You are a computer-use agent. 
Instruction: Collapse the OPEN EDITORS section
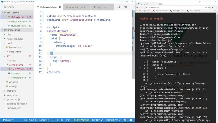point(17,13)
